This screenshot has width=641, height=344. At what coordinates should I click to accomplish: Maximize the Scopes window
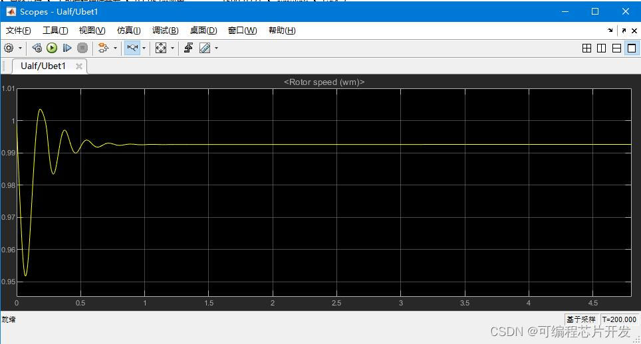coord(595,11)
